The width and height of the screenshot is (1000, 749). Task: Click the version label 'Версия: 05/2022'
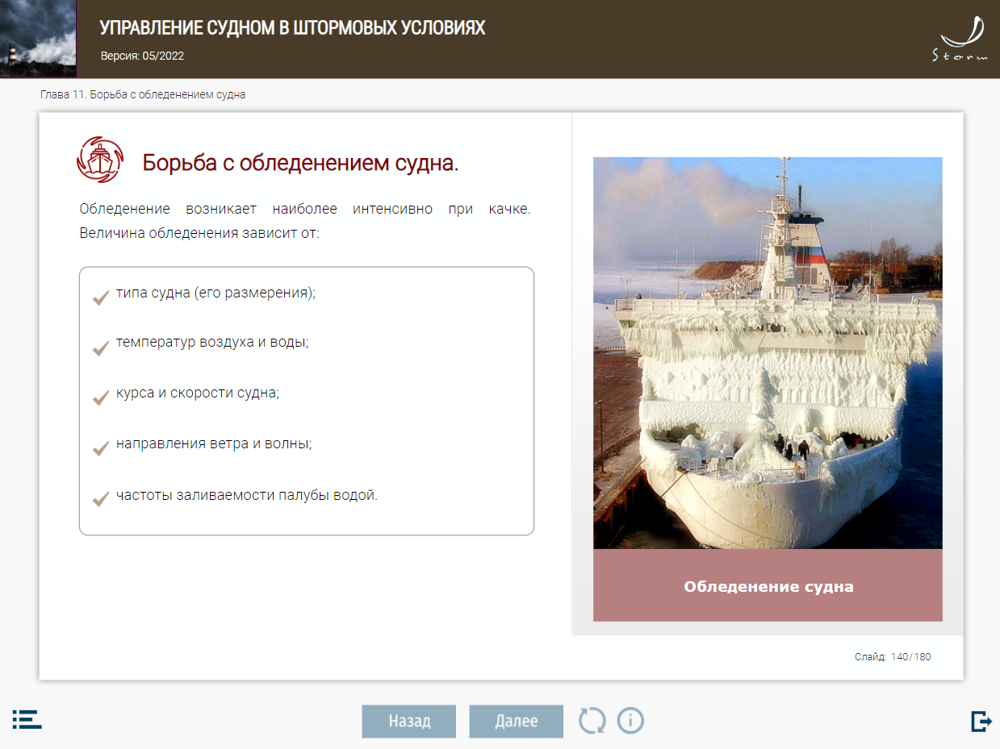(x=142, y=56)
